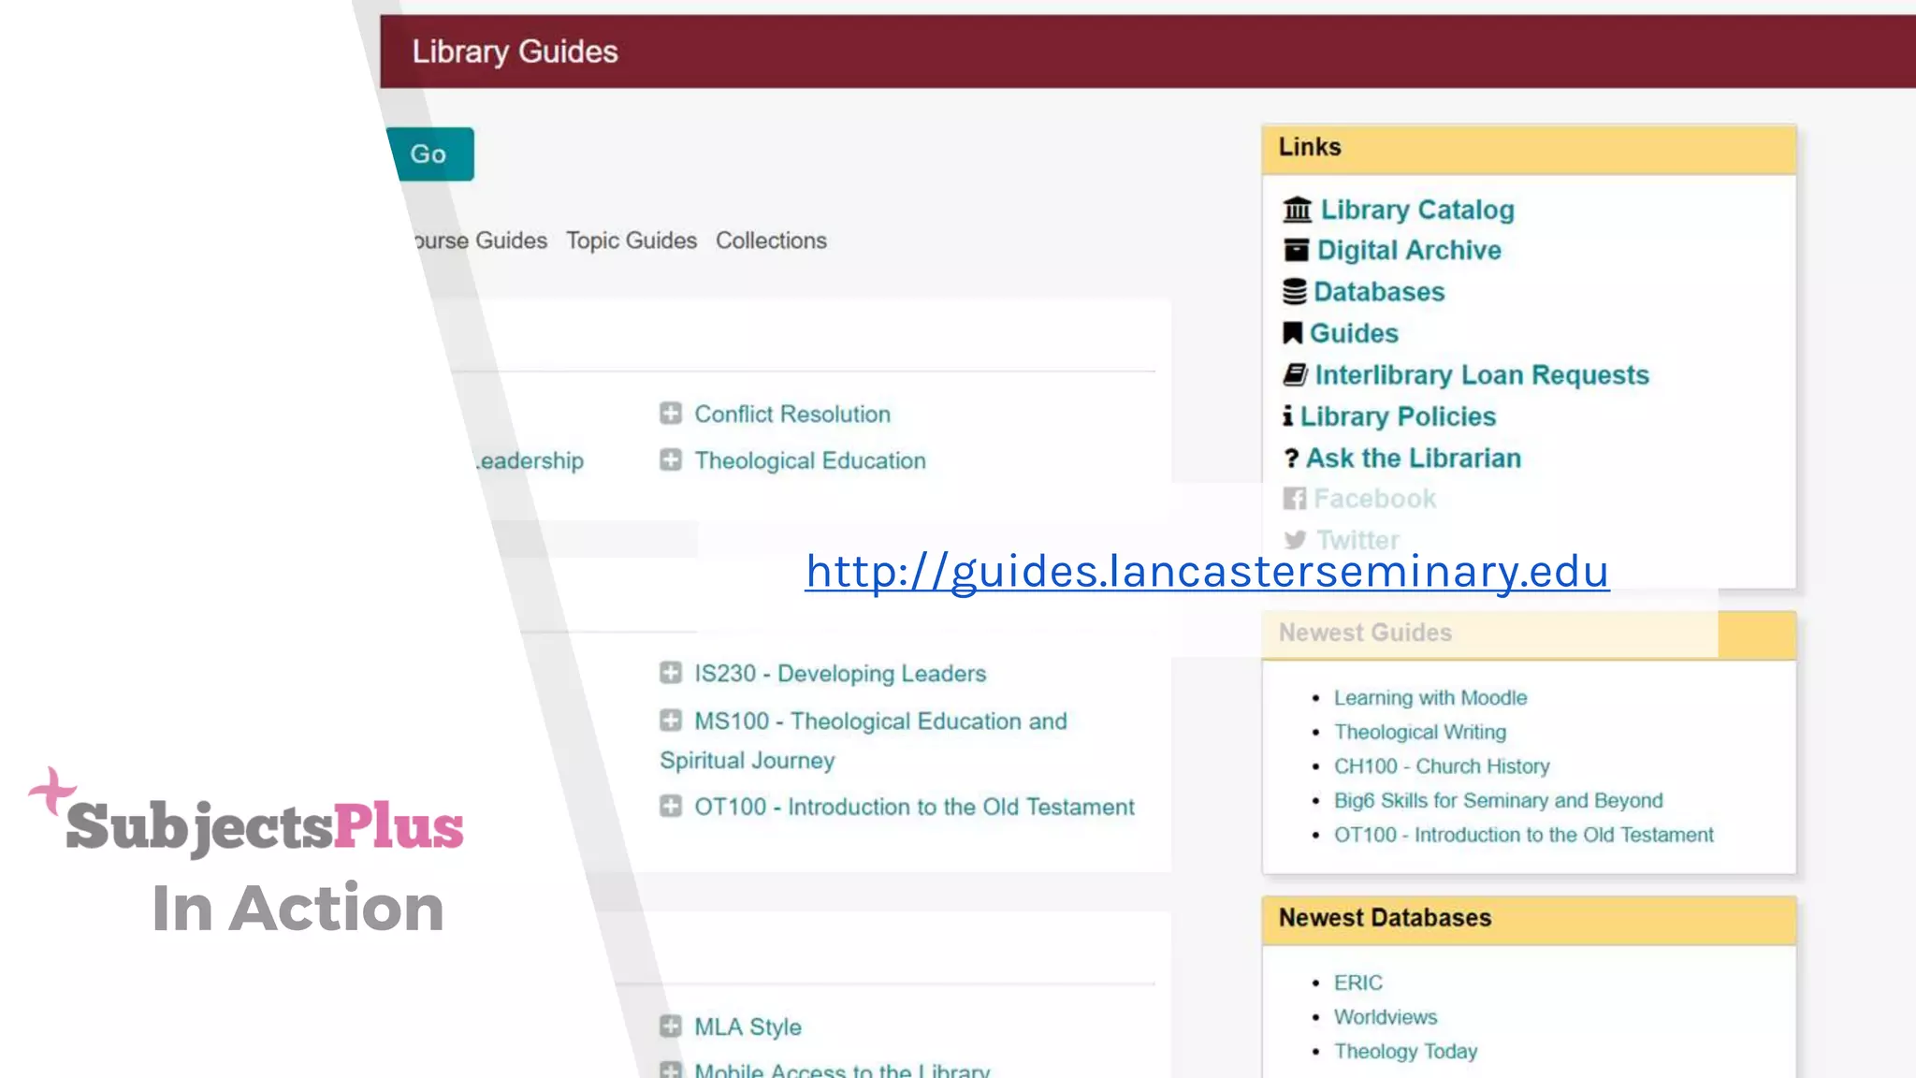The height and width of the screenshot is (1078, 1916).
Task: Expand the Conflict Resolution guide entry
Action: [x=670, y=414]
